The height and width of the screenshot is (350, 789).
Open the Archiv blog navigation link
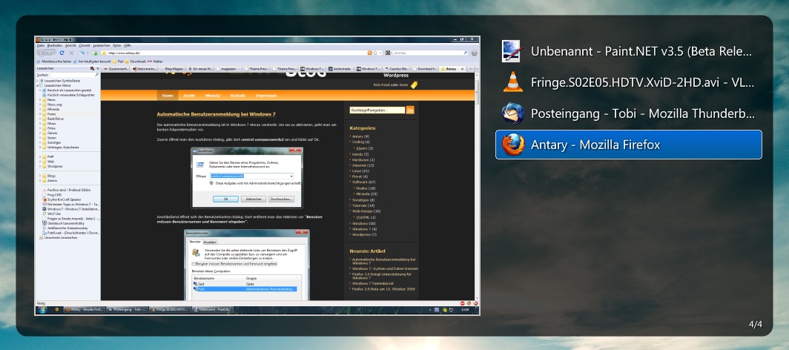[189, 96]
